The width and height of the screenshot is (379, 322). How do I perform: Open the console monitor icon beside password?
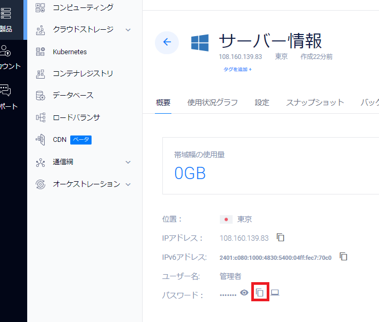(x=275, y=292)
